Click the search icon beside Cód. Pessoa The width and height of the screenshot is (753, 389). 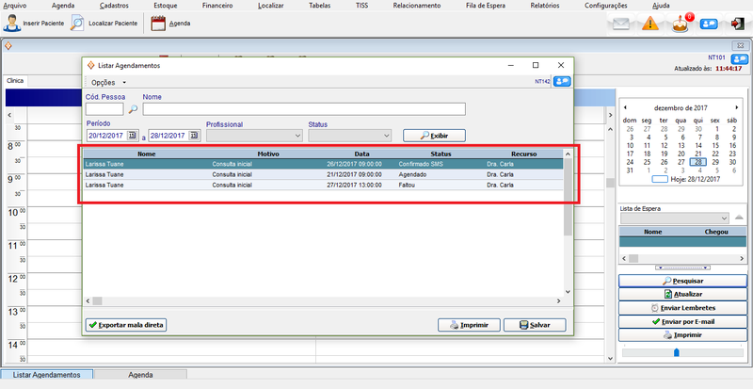point(133,109)
